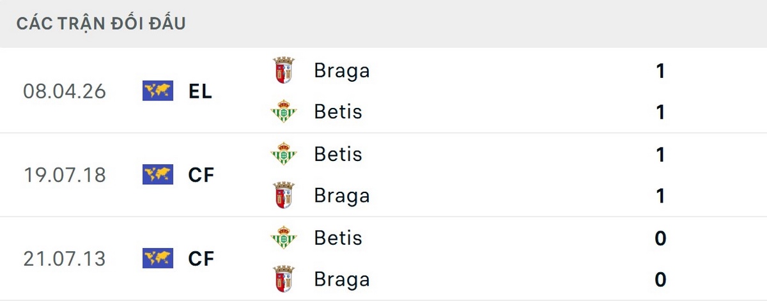Click Betis crest in the 08.04.26 match
The height and width of the screenshot is (301, 767).
pyautogui.click(x=283, y=112)
